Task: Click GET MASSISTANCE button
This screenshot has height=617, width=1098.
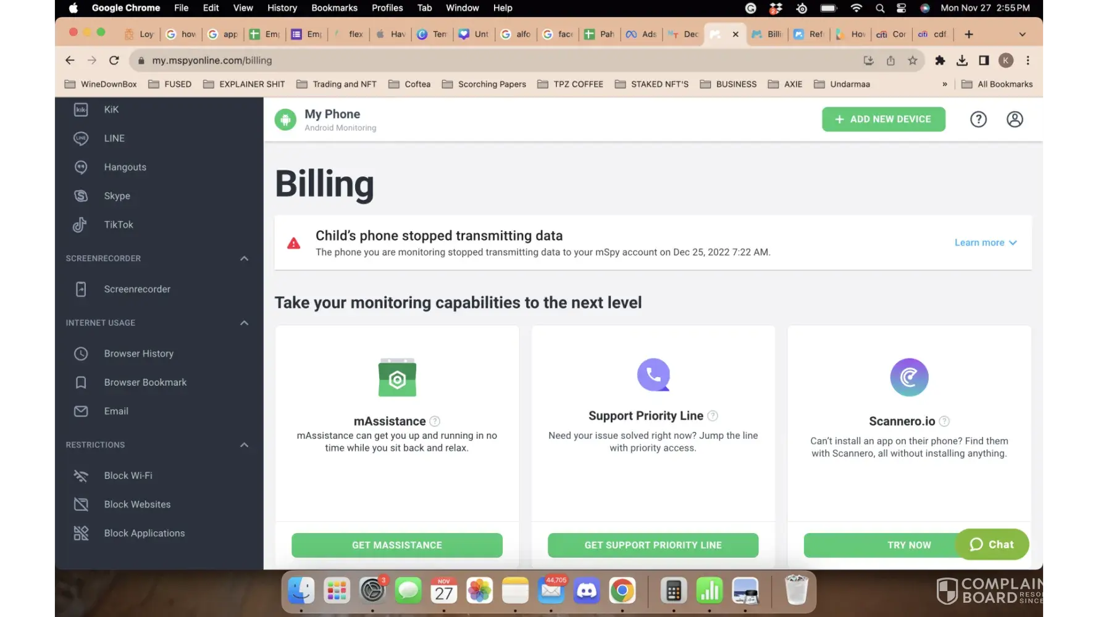Action: (396, 545)
